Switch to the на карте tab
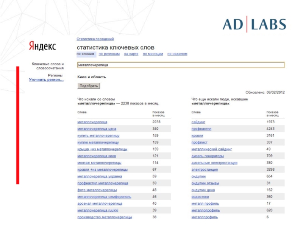Viewport: 303px width, 227px height. coord(131,54)
